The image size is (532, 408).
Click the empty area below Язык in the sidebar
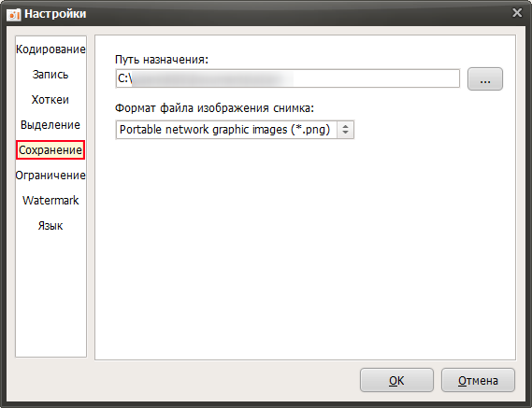50,295
